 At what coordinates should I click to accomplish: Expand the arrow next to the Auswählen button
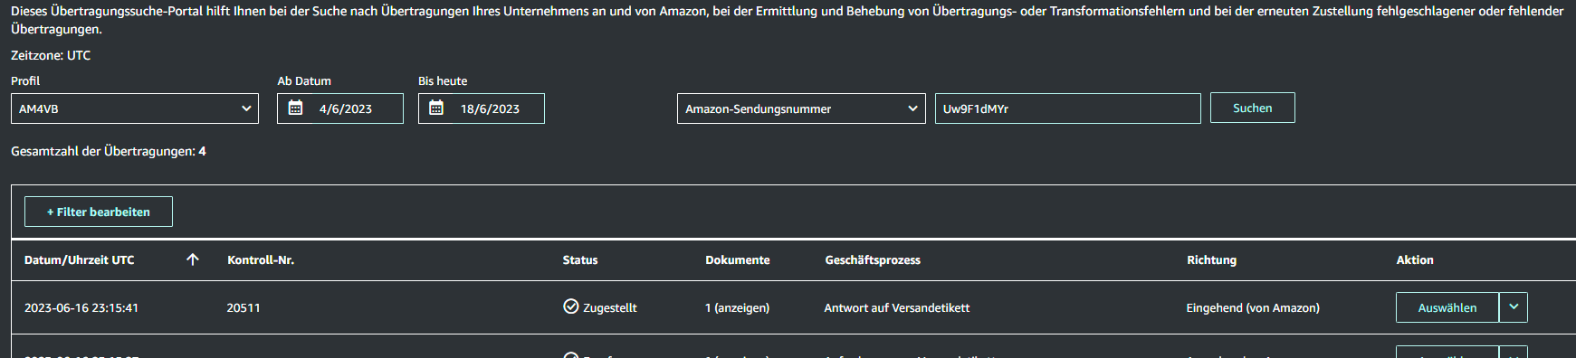[x=1514, y=307]
